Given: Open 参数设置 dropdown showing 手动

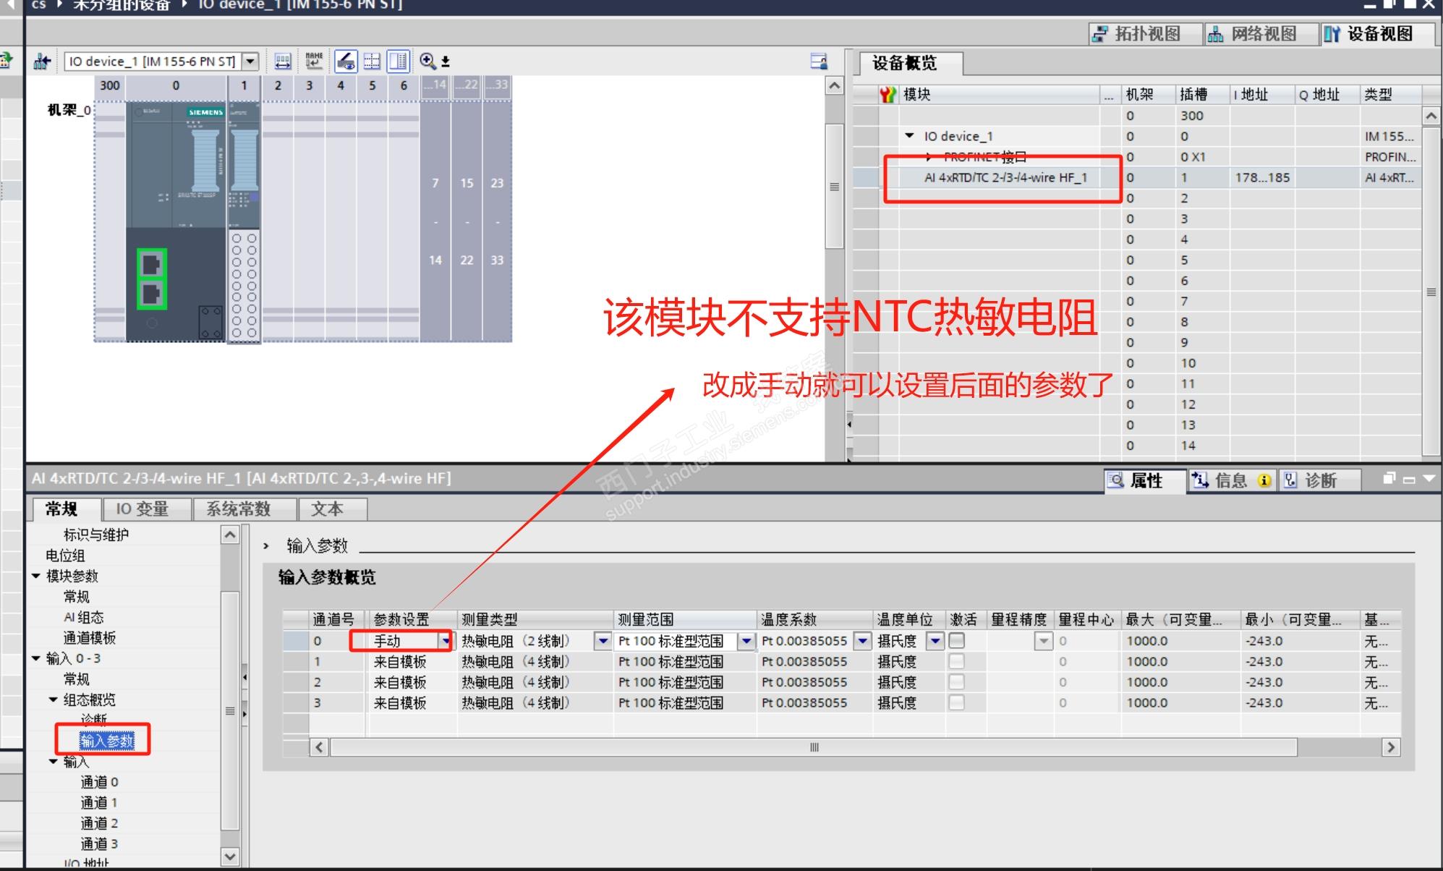Looking at the screenshot, I should click(446, 641).
